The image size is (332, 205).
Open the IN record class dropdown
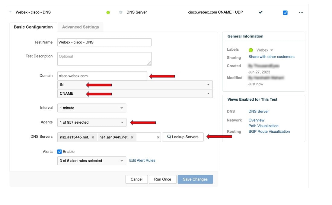135,85
